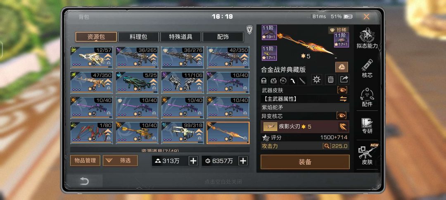Add currency with plus next to 6357万
This screenshot has height=200, width=446.
click(x=243, y=161)
